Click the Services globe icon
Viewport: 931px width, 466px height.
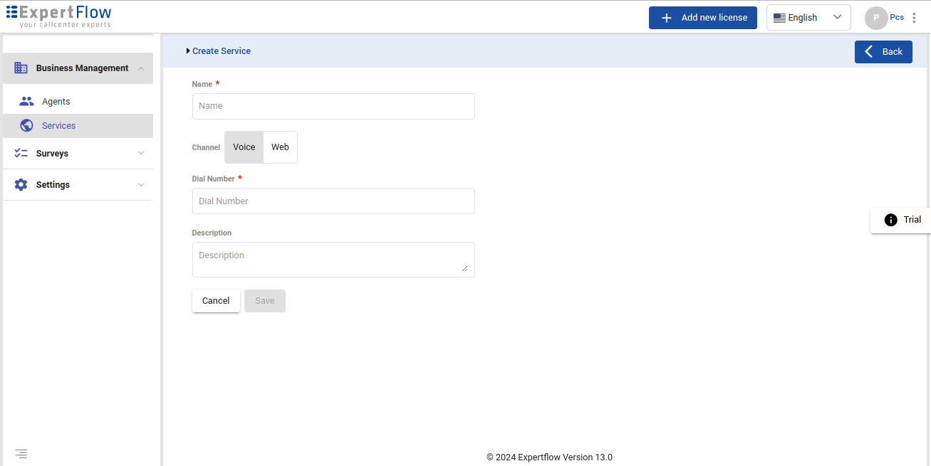26,126
